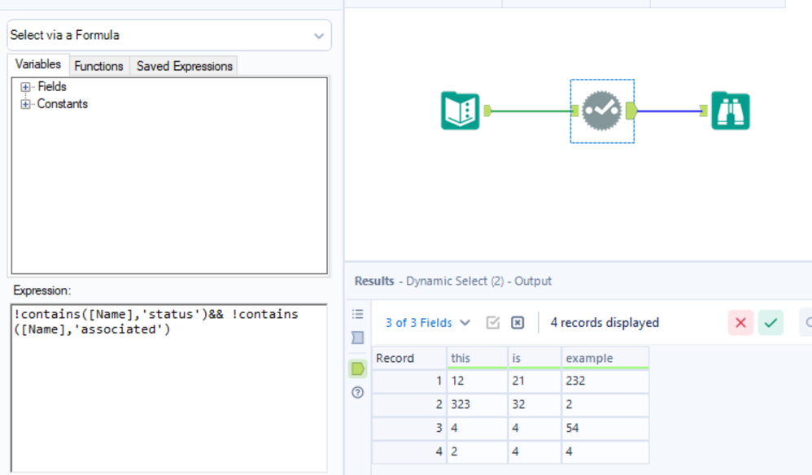Click the deselect-all fields X icon
Viewport: 812px width, 475px height.
tap(517, 323)
